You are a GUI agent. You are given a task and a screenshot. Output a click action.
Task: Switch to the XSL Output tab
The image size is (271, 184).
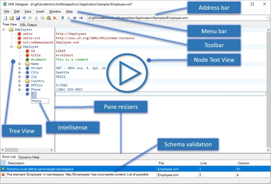[28, 24]
